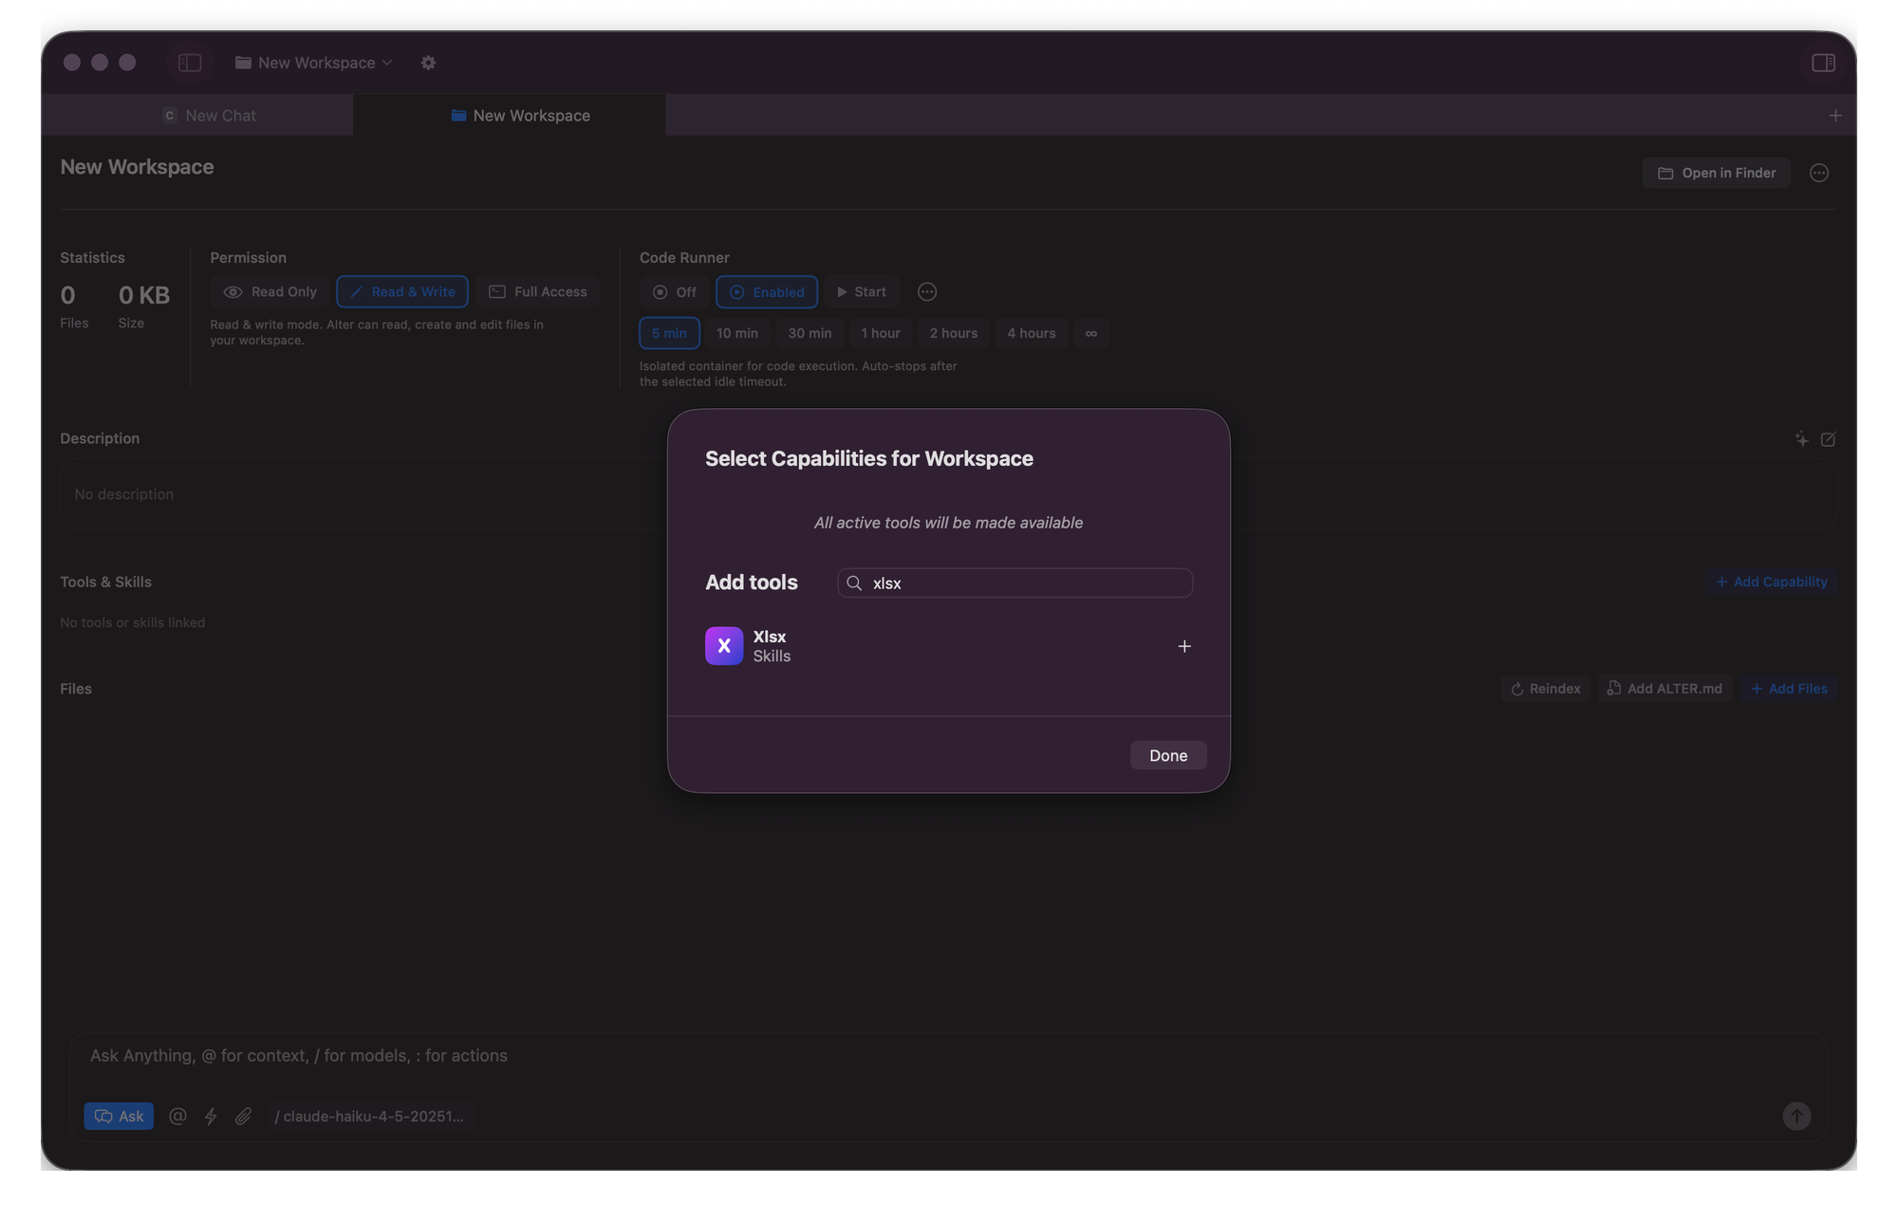The width and height of the screenshot is (1898, 1221).
Task: Click the Ask Anything message input
Action: click(x=949, y=1055)
